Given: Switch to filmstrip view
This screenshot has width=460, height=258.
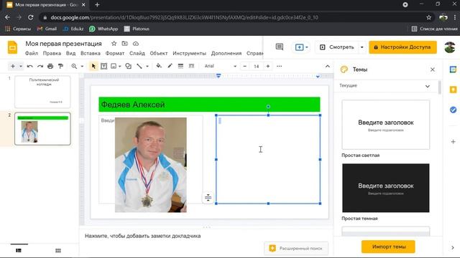Looking at the screenshot, I should [x=19, y=250].
